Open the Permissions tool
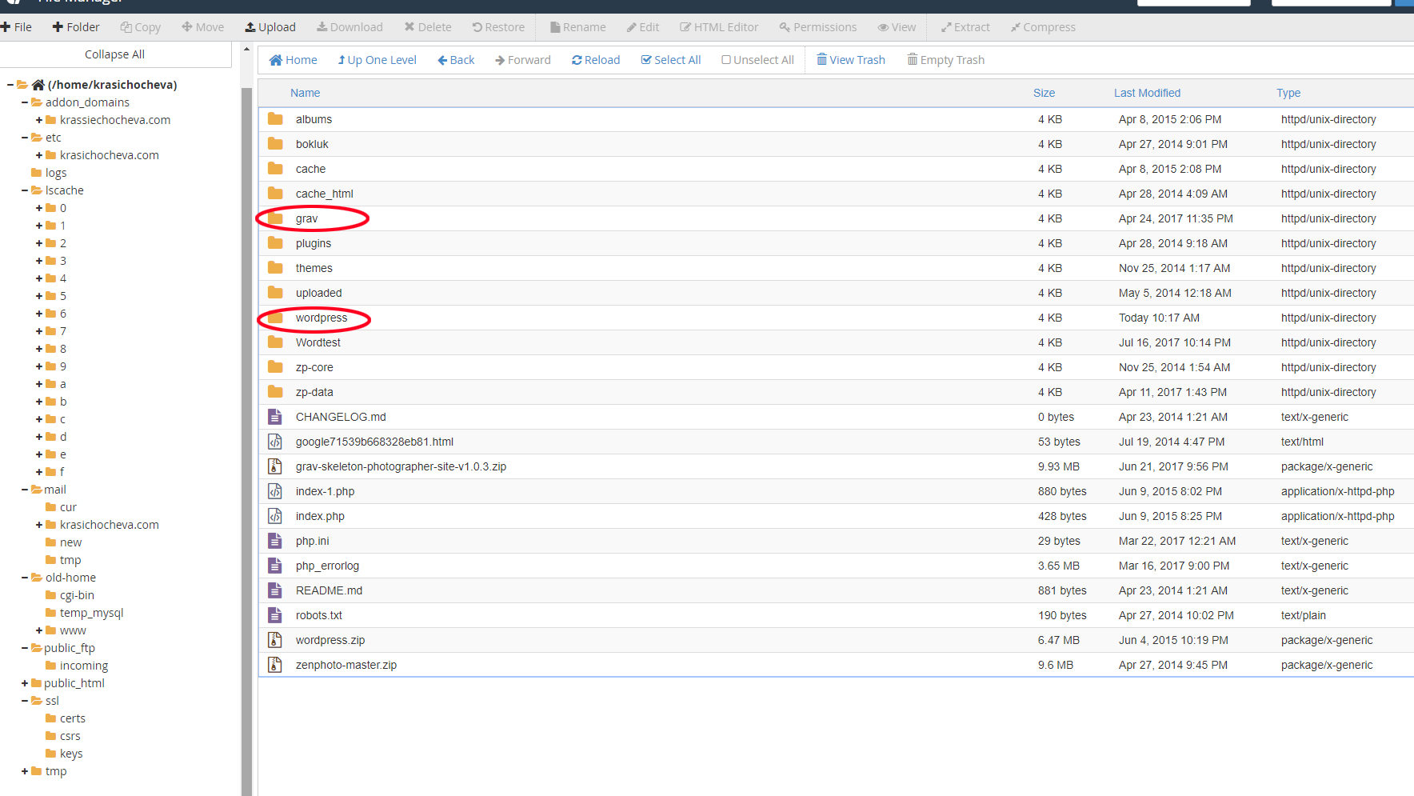 pyautogui.click(x=818, y=27)
